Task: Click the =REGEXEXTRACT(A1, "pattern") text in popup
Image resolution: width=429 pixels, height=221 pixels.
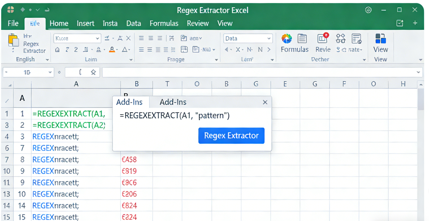Action: [x=175, y=116]
